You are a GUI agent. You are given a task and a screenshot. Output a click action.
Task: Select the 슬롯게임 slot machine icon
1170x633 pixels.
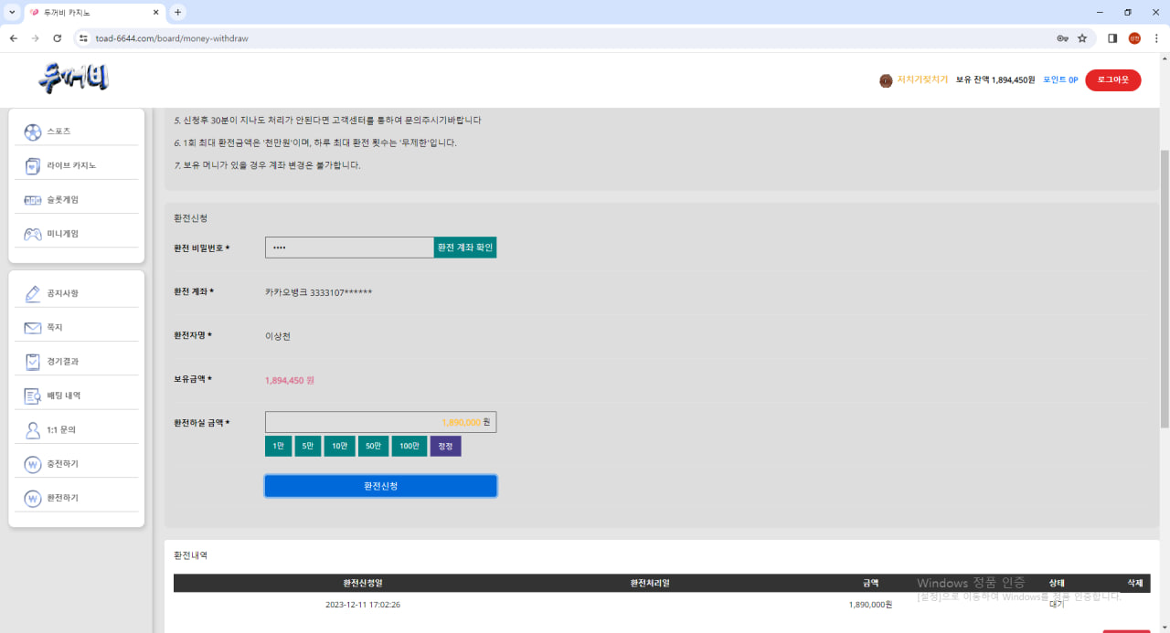click(x=33, y=200)
